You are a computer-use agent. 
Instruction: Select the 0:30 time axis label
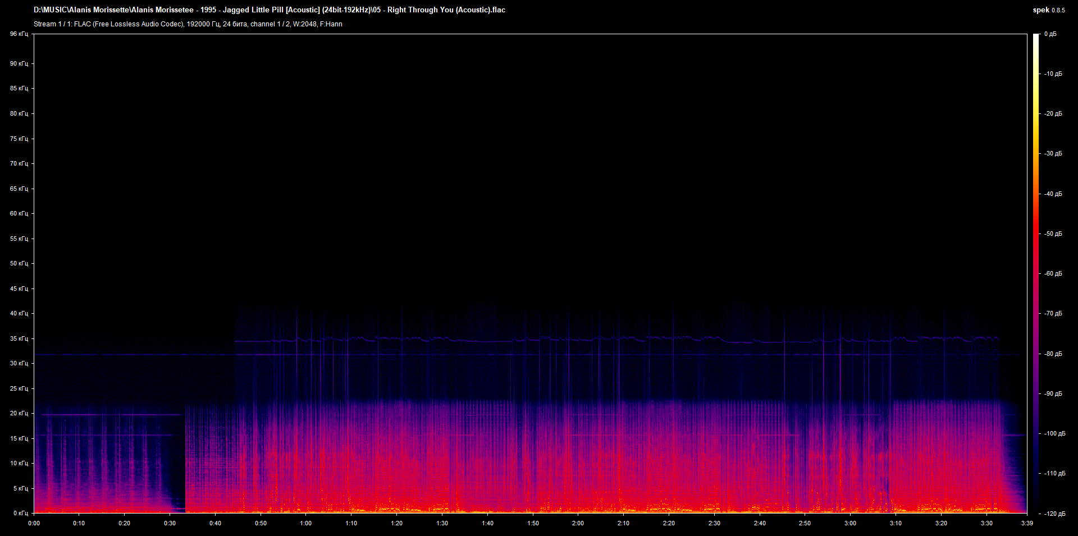[170, 523]
